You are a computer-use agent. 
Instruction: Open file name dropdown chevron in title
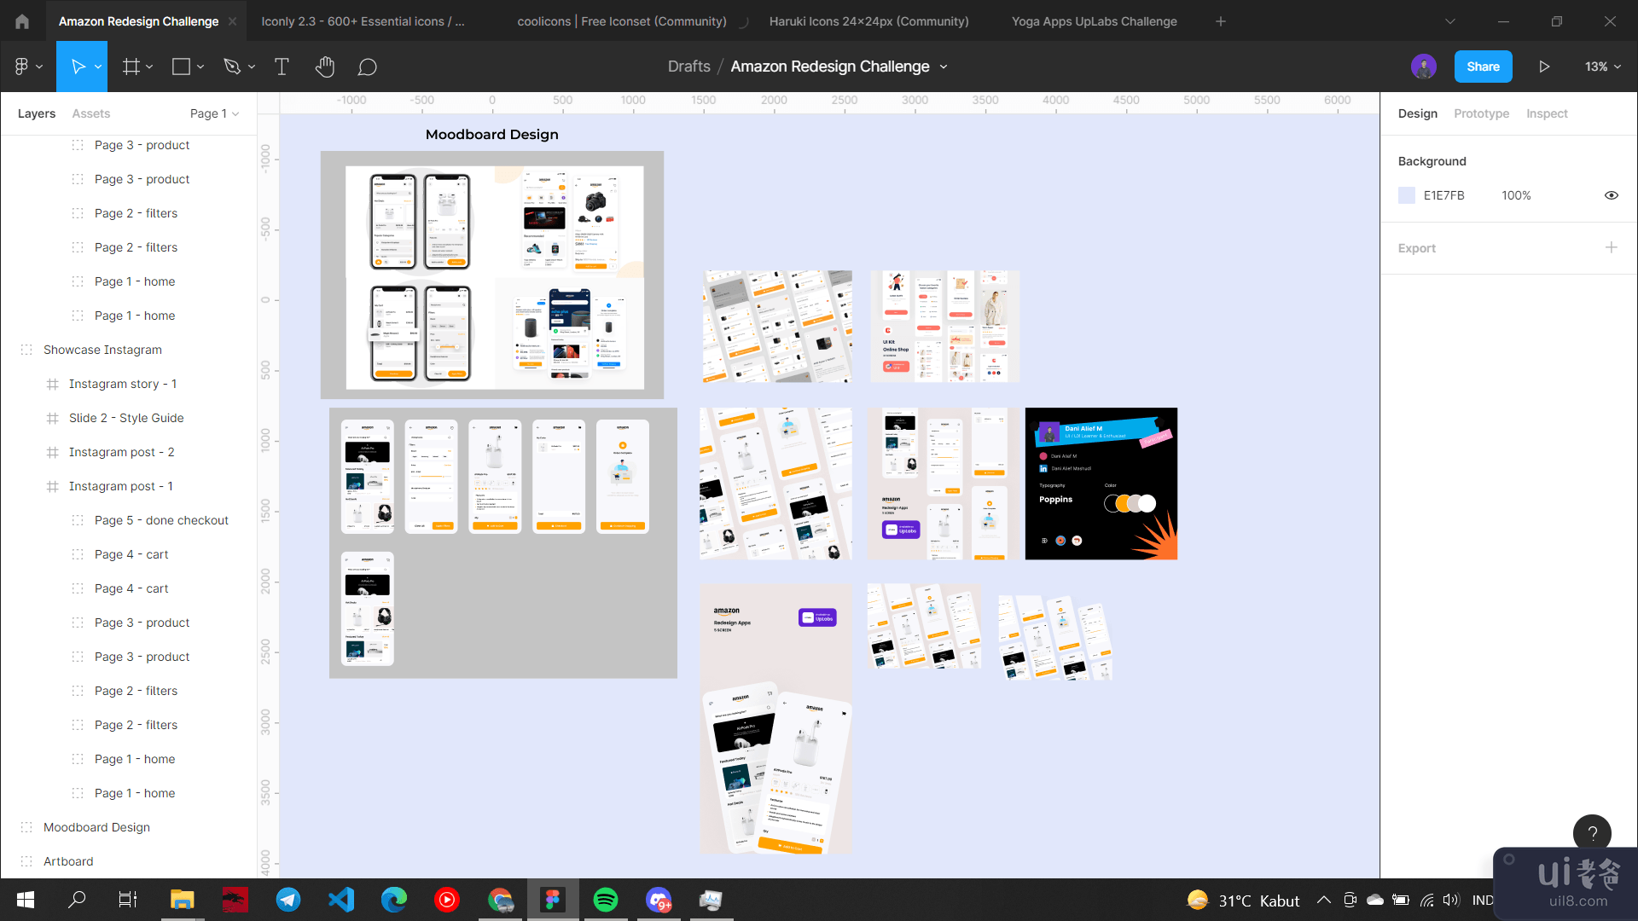tap(944, 67)
